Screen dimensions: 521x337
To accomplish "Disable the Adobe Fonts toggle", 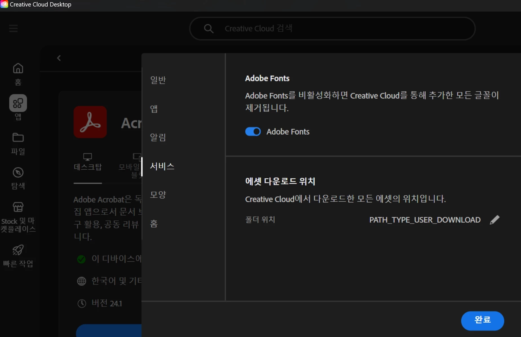I will [x=253, y=132].
